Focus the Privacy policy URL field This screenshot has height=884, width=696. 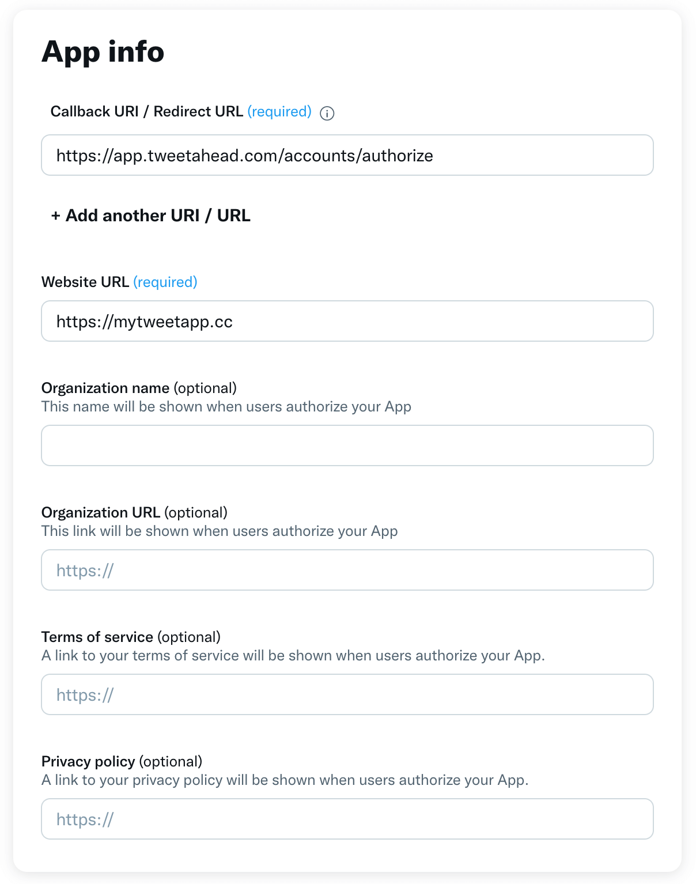point(347,819)
